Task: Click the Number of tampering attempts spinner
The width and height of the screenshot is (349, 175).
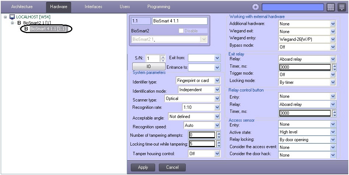Action: tap(219, 135)
